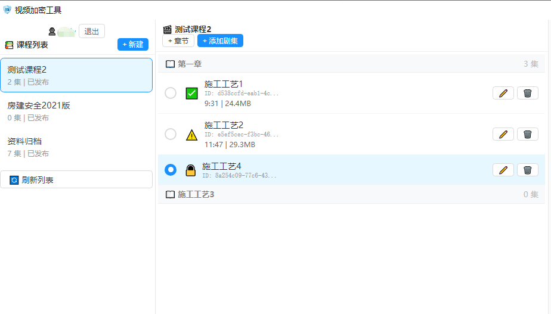551x314 pixels.
Task: Click the video encryption tool shield icon
Action: pos(7,10)
